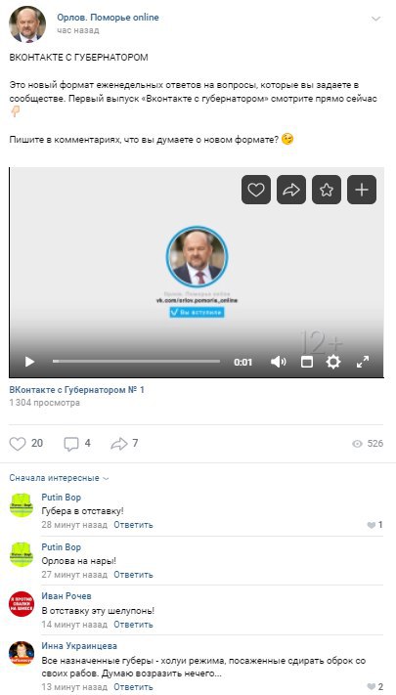Expand the post options chevron
Screen dimensions: 396x695
click(375, 19)
